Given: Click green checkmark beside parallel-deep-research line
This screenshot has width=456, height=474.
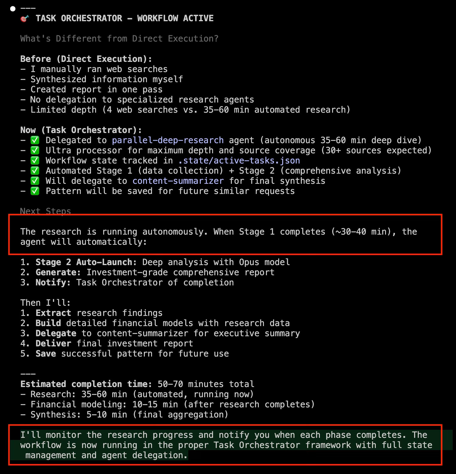Looking at the screenshot, I should coord(35,140).
